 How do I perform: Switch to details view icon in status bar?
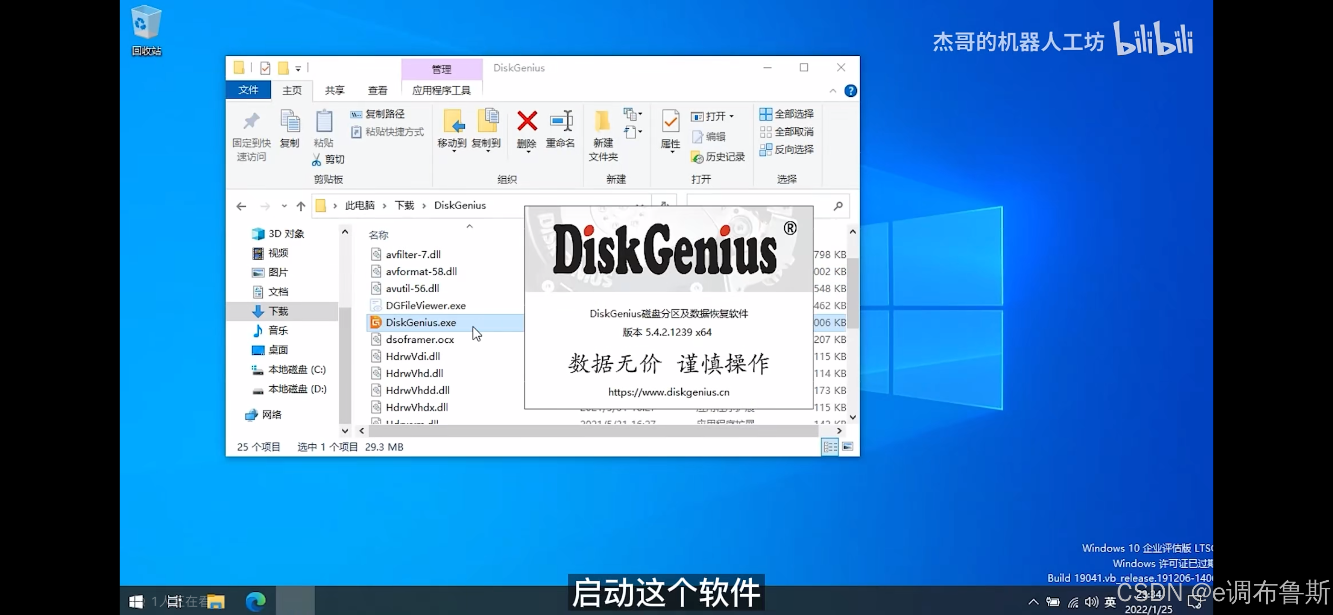pos(830,447)
